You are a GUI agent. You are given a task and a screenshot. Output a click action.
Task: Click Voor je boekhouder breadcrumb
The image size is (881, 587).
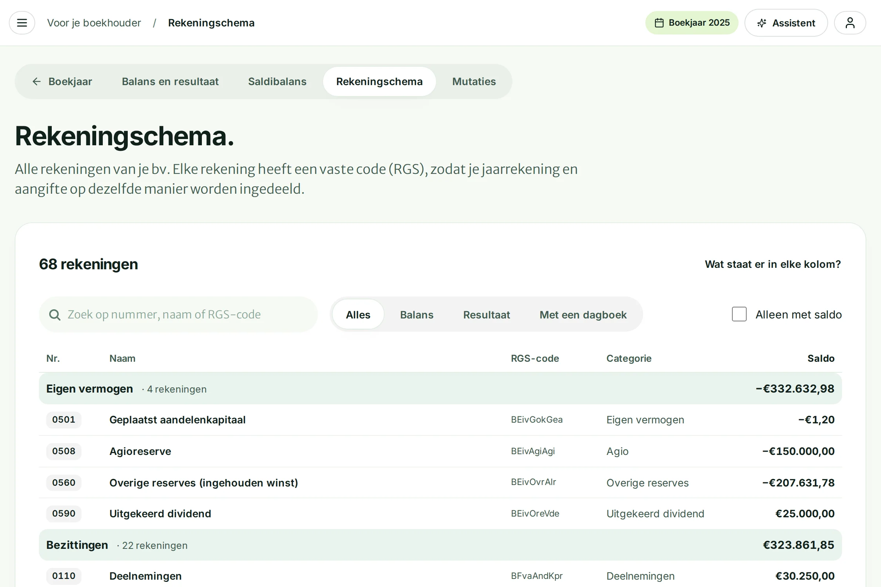pos(94,23)
